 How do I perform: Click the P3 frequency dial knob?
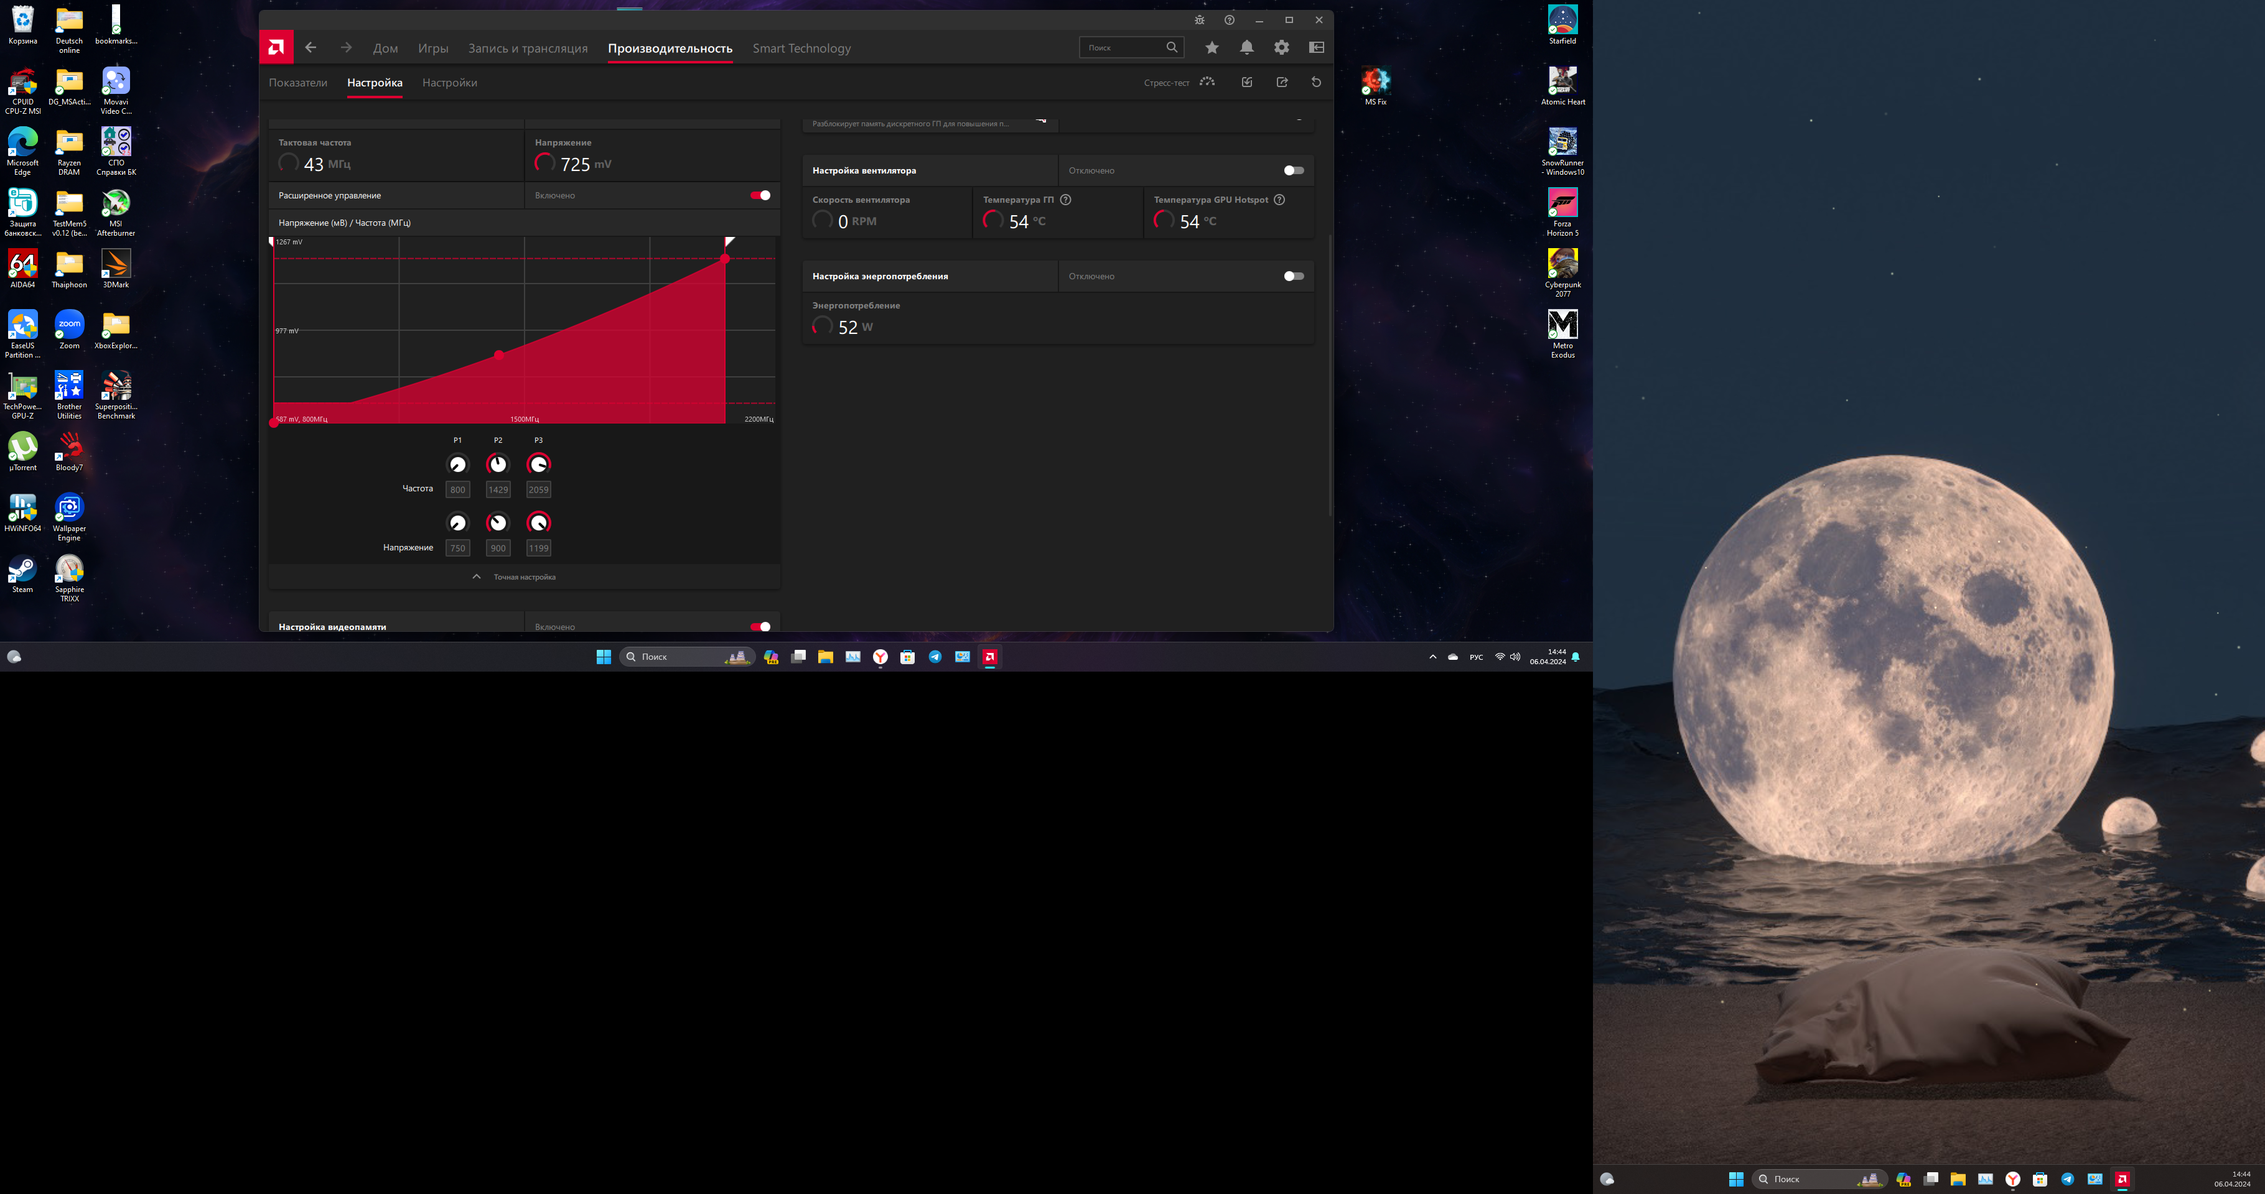pos(538,464)
